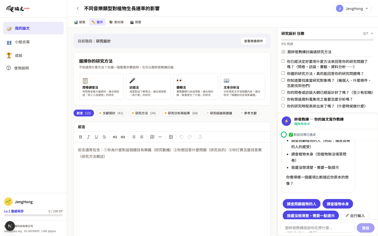The height and width of the screenshot is (236, 378).
Task: Insert a blockquote in the editor
Action: 152,137
